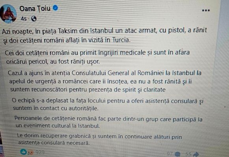Click the globe public audience icon

tap(34, 18)
